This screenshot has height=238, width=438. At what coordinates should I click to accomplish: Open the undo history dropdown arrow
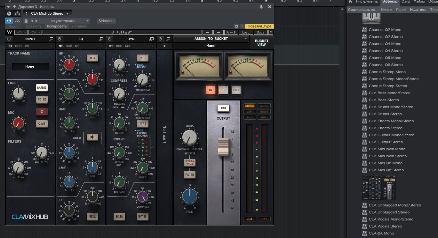click(x=26, y=32)
